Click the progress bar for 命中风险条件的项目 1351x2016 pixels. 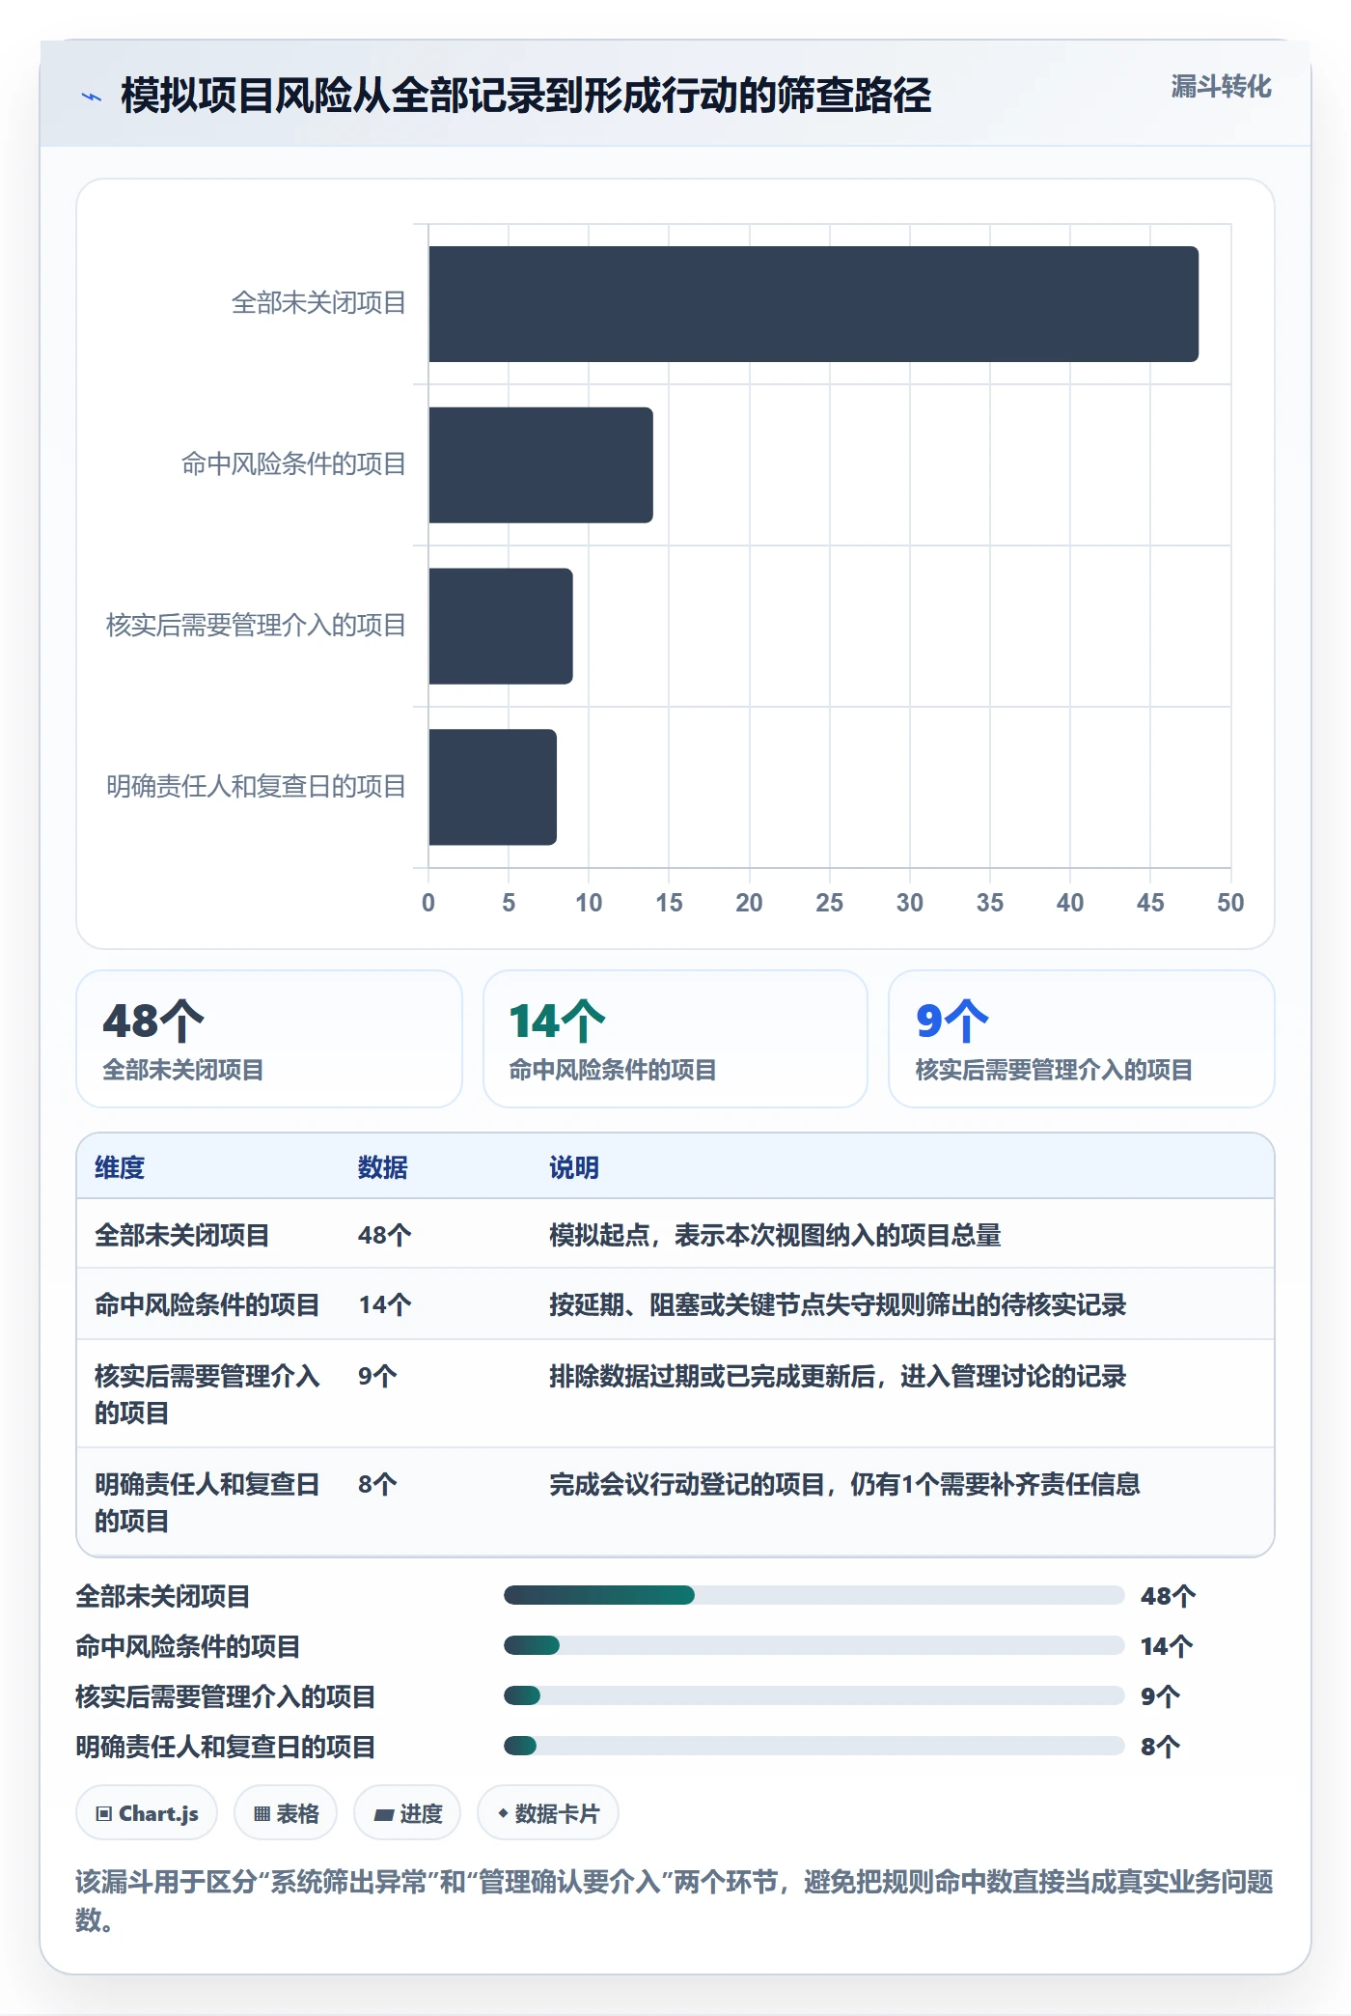813,1645
